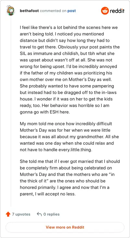Click the paragraph starting "I feel like there's"
The image size is (130, 238).
[x=70, y=70]
